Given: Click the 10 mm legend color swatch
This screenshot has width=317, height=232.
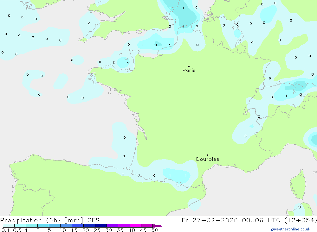Looking at the screenshot, I should coord(66,226).
